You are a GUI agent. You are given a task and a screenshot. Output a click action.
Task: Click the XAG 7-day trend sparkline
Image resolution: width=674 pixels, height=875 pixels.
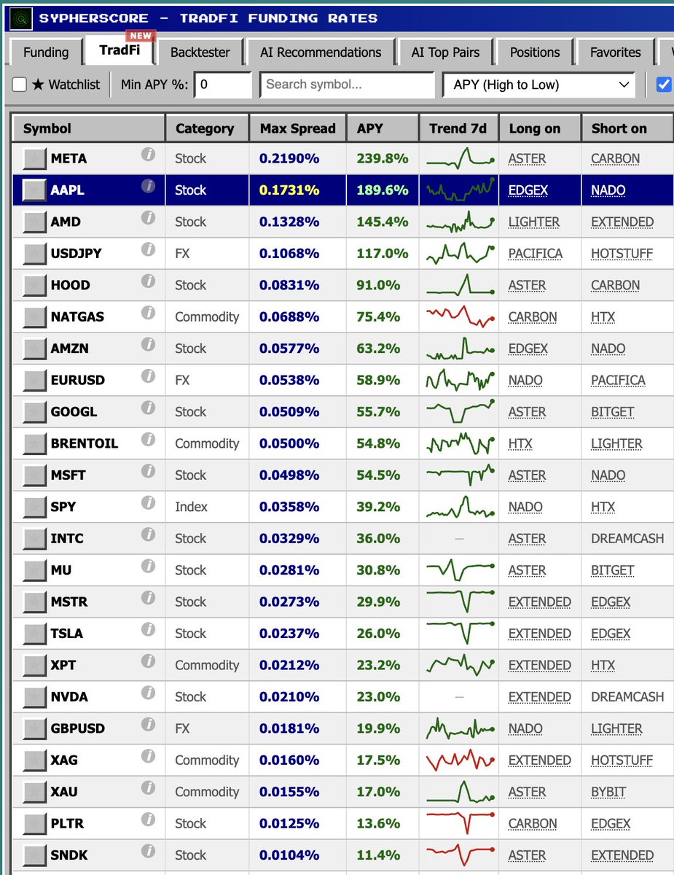click(x=461, y=760)
